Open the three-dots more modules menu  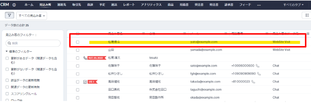259,5
